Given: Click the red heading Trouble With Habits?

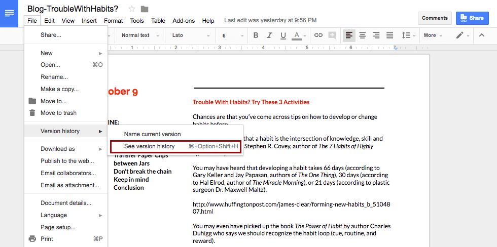Looking at the screenshot, I should click(251, 102).
